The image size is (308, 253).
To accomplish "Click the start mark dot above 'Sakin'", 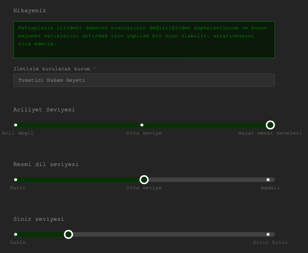I will click(x=16, y=234).
